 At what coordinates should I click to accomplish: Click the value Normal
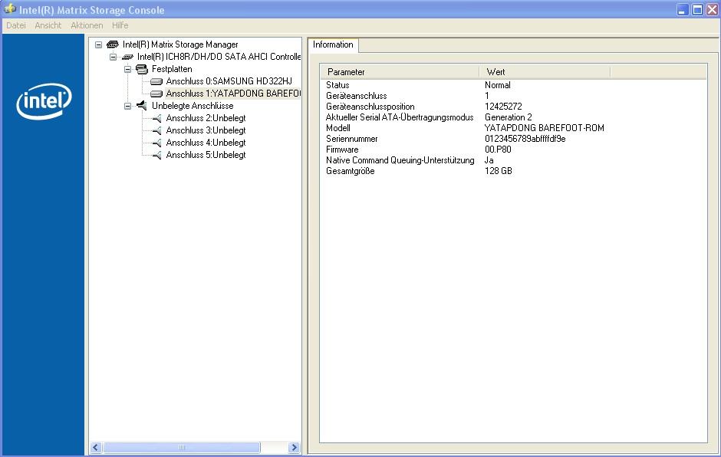[498, 85]
